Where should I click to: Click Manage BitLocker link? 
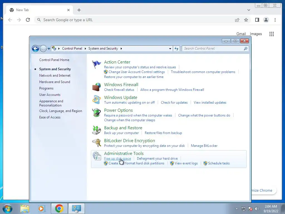pos(204,146)
